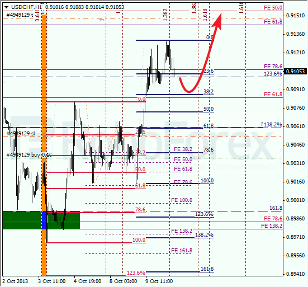Click the 4 Oct 19:00 time label
The width and height of the screenshot is (308, 287).
click(87, 281)
